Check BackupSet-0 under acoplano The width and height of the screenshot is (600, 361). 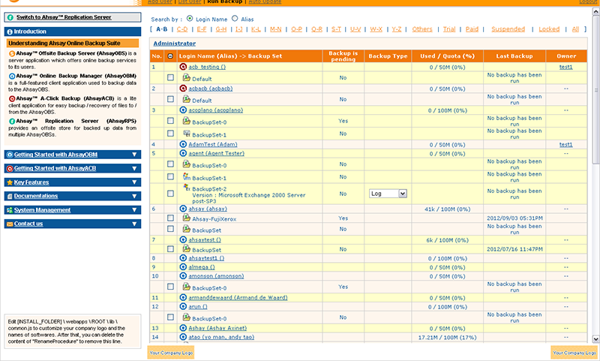(170, 121)
